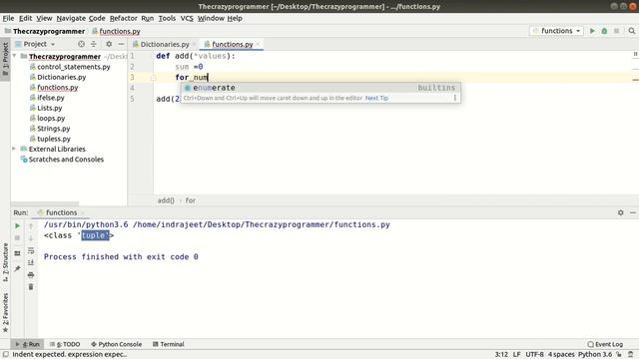This screenshot has width=639, height=359.
Task: Open the Terminal tool window
Action: 169,344
